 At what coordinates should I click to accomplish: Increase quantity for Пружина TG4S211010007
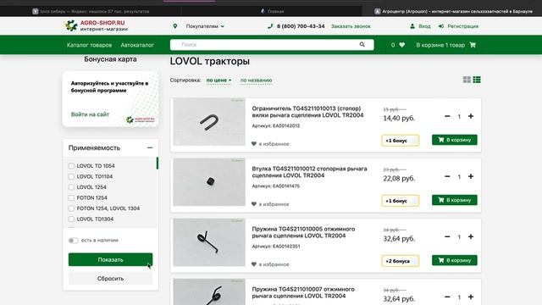tap(471, 297)
